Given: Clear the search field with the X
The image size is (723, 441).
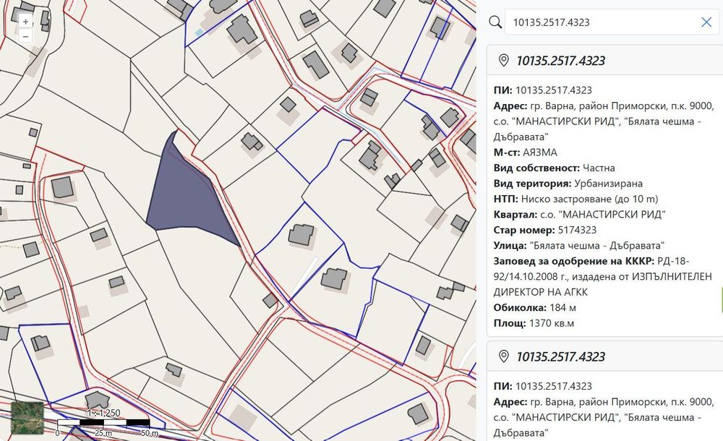Looking at the screenshot, I should pyautogui.click(x=706, y=22).
